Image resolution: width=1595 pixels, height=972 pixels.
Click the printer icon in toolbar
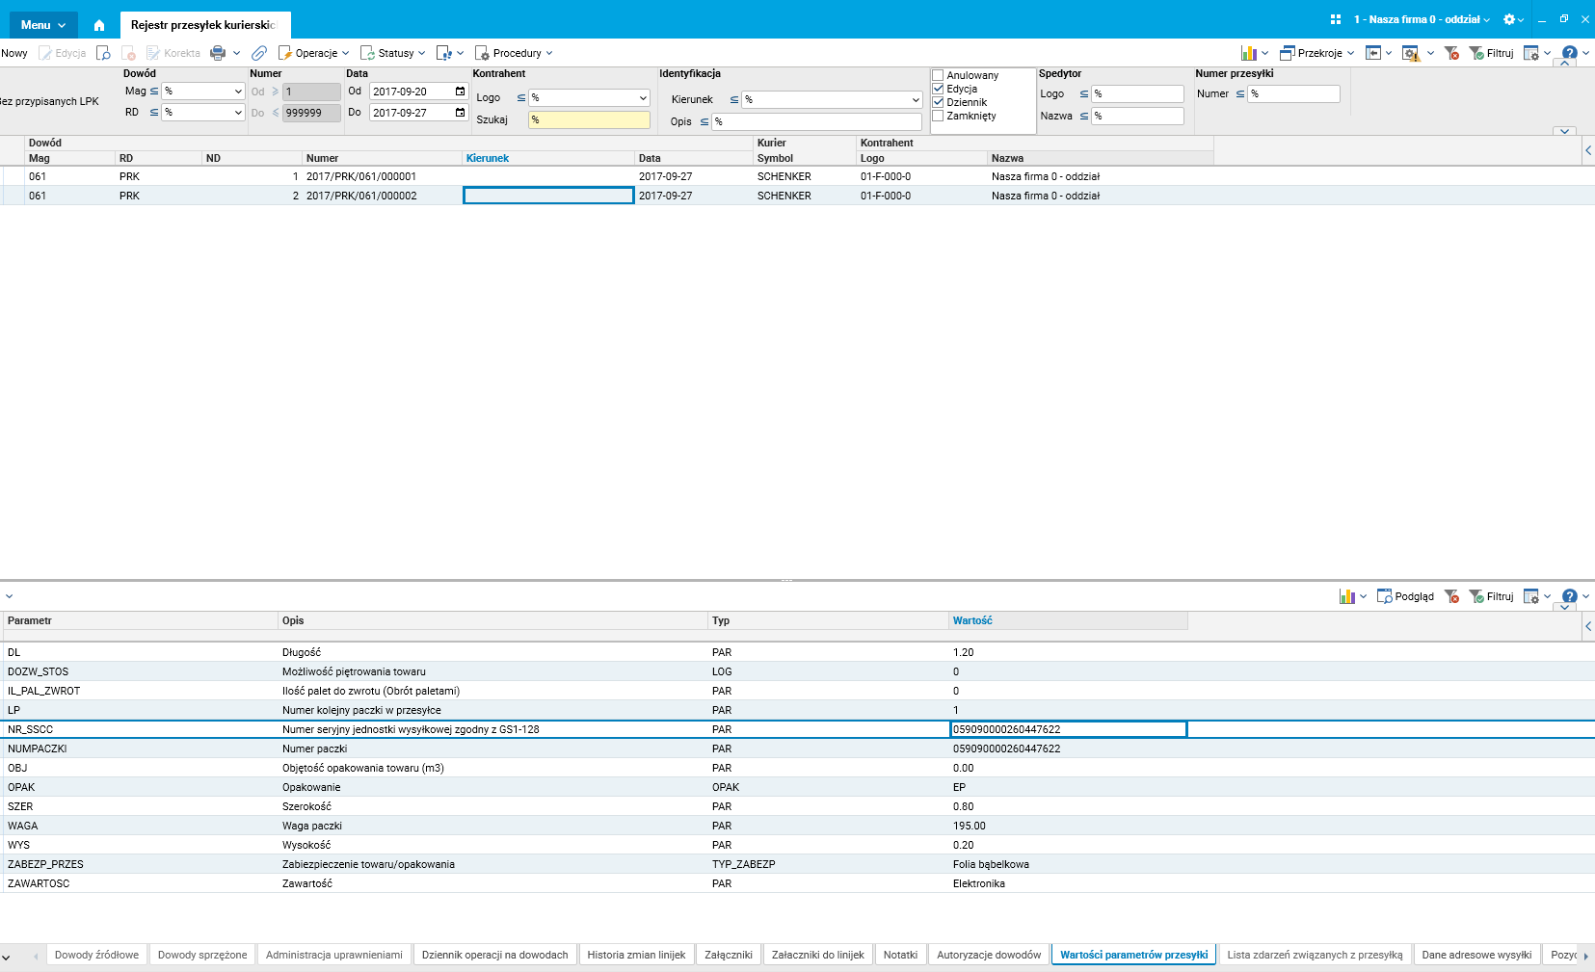point(218,53)
